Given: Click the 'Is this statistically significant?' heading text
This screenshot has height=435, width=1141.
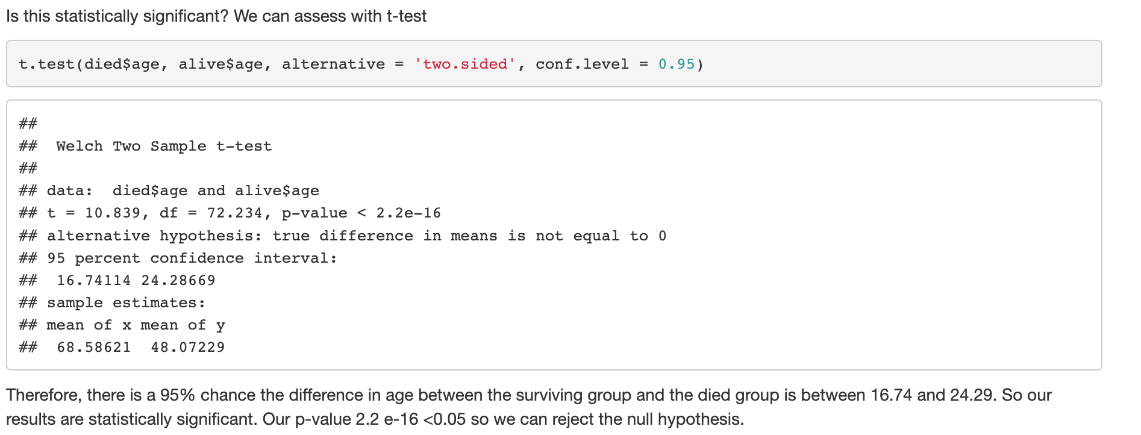Looking at the screenshot, I should point(117,16).
